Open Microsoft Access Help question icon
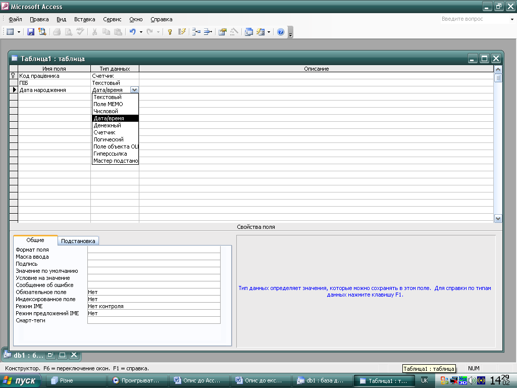This screenshot has width=517, height=388. 281,32
